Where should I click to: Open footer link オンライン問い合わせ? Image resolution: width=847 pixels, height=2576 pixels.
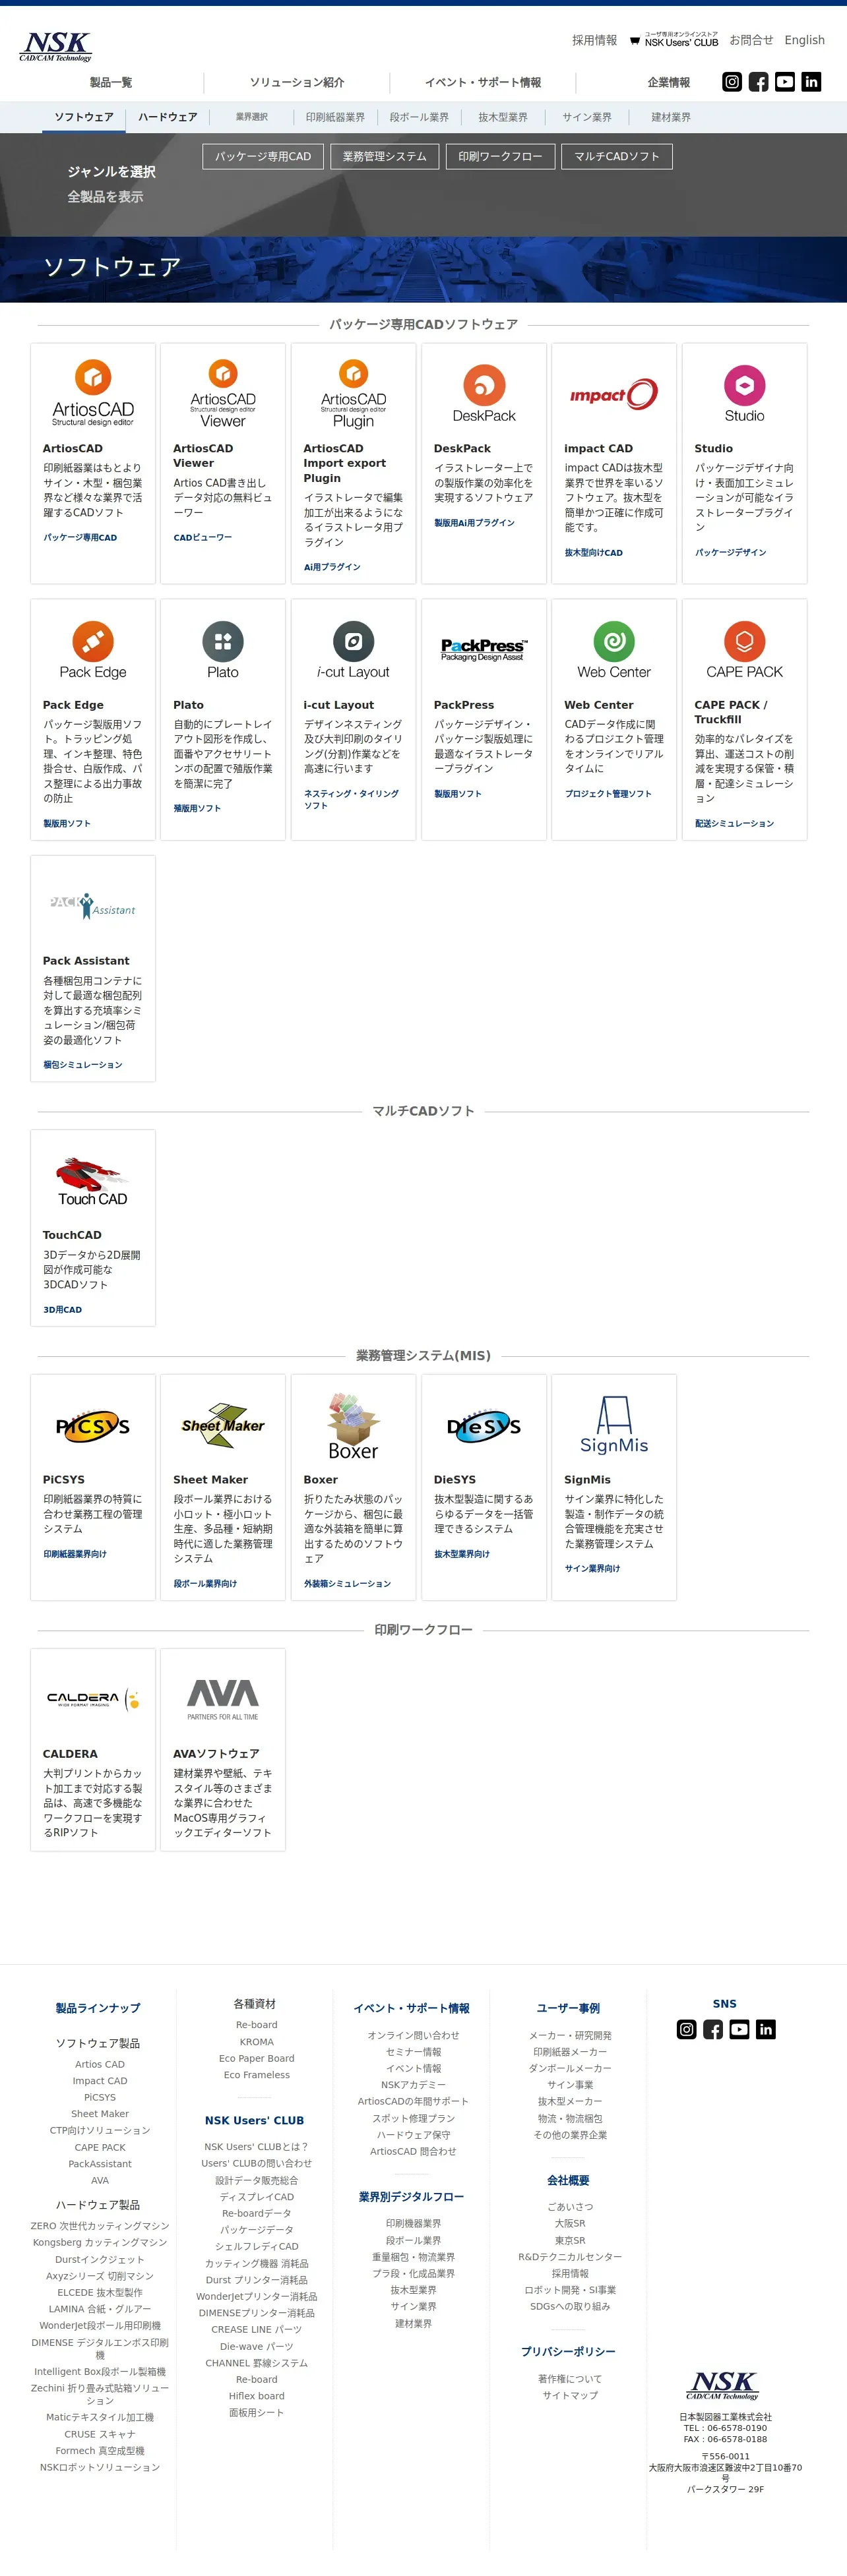(413, 2035)
